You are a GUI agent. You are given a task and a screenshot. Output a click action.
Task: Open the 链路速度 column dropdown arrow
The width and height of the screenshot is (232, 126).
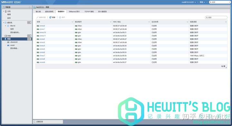[226, 22]
